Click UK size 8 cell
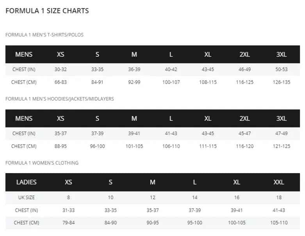The height and width of the screenshot is (236, 305). [x=68, y=198]
